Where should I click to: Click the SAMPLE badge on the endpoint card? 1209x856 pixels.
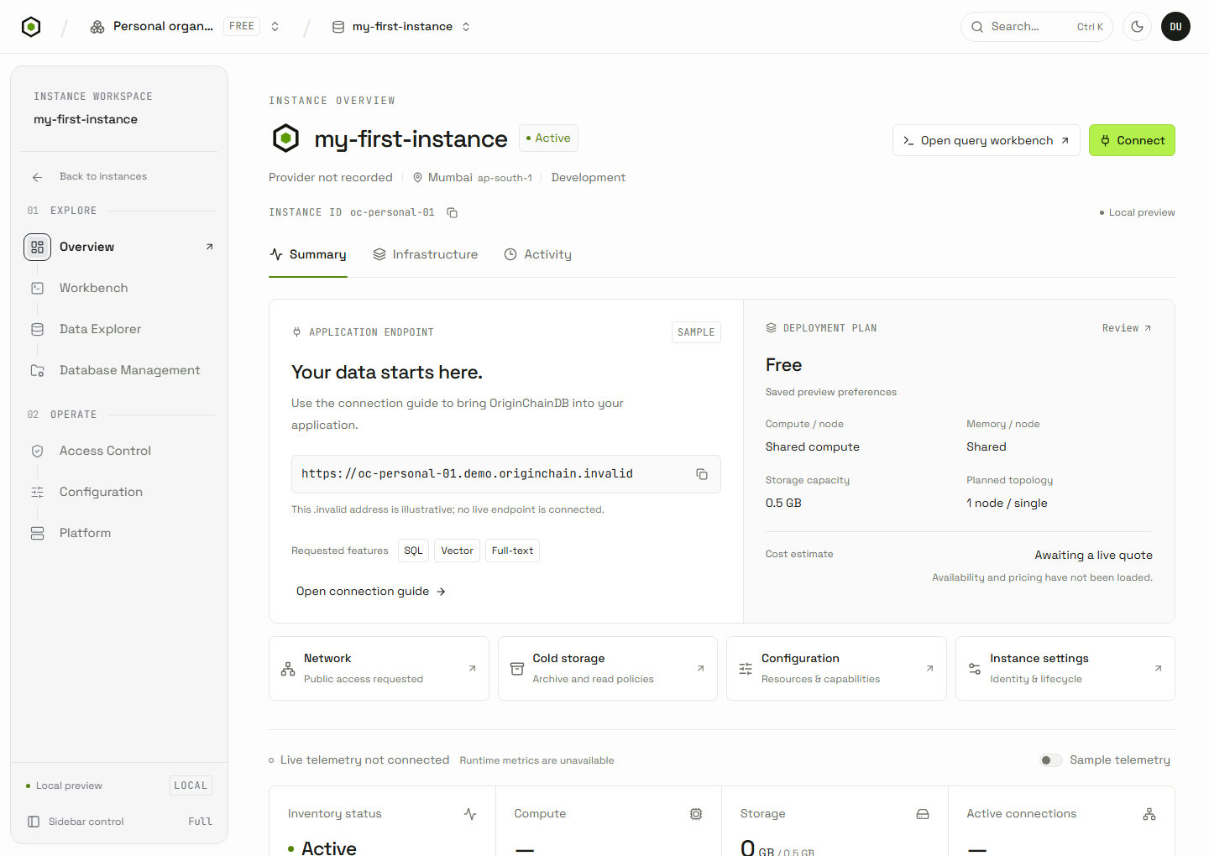pyautogui.click(x=696, y=332)
